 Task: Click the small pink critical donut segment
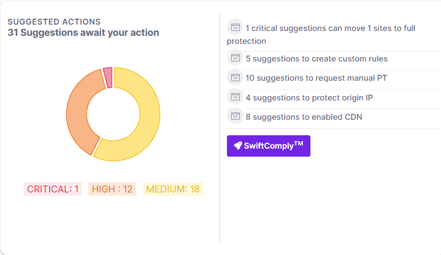point(108,77)
